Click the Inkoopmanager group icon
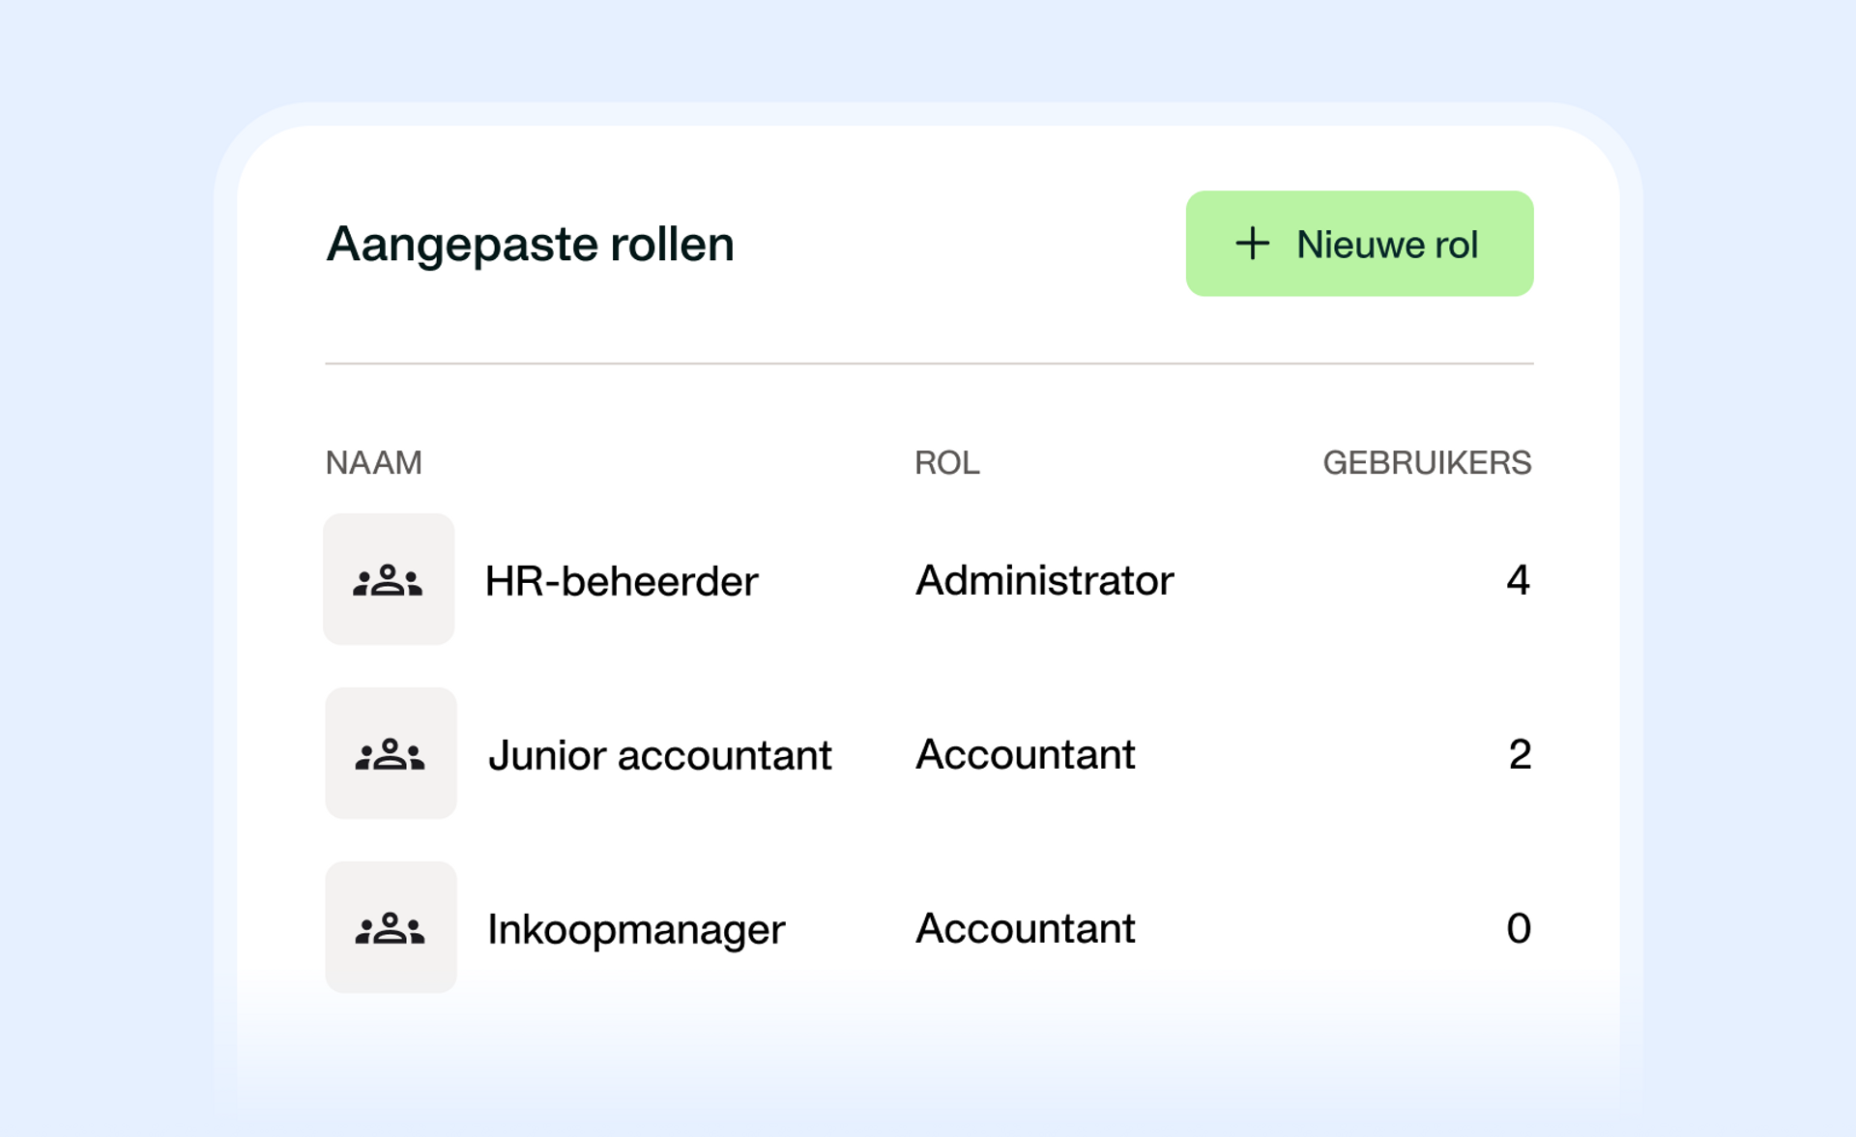 coord(391,927)
